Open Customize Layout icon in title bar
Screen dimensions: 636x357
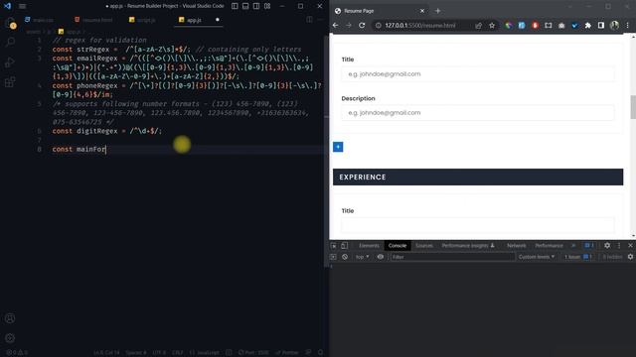[267, 6]
